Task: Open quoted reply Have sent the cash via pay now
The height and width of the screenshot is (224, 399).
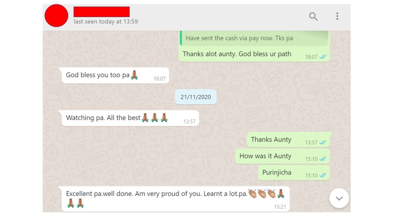Action: coord(254,38)
